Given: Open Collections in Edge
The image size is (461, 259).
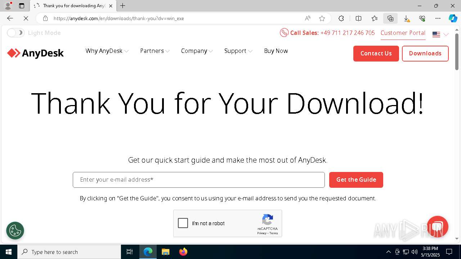Looking at the screenshot, I should pyautogui.click(x=390, y=18).
